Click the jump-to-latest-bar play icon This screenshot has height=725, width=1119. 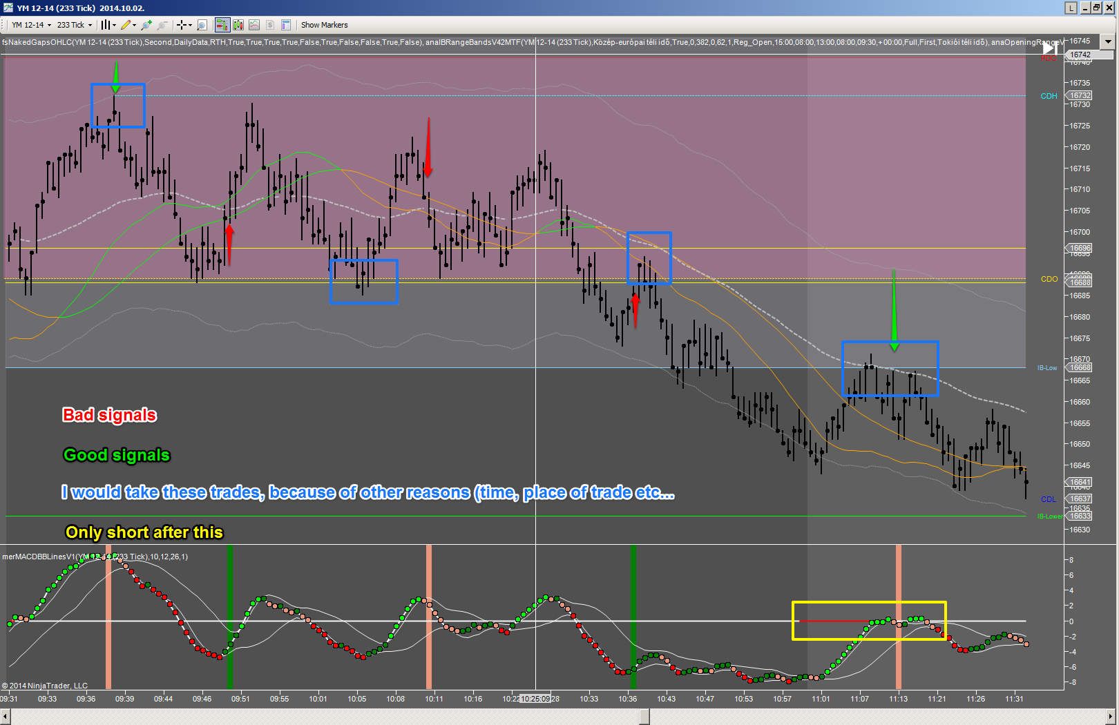[1049, 48]
